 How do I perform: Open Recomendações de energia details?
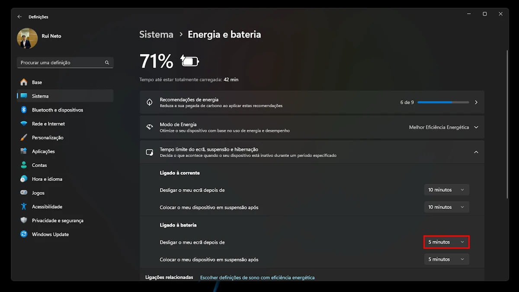tap(476, 103)
